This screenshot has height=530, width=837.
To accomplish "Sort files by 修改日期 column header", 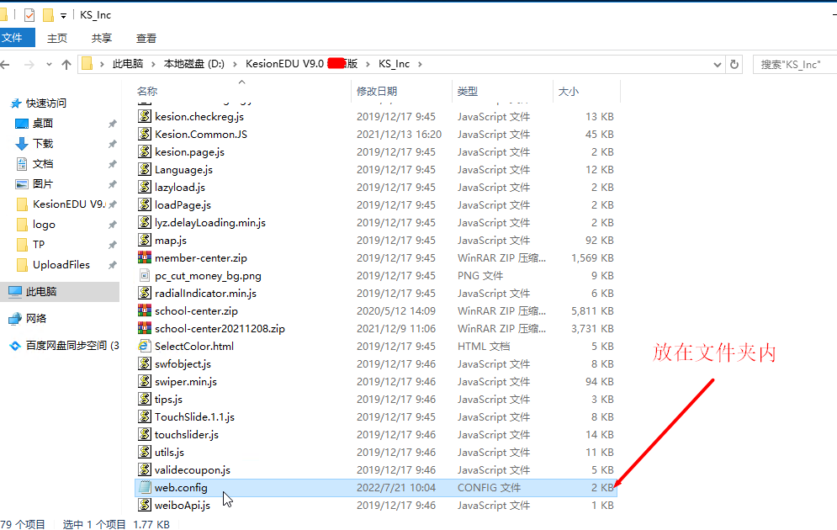I will 377,91.
